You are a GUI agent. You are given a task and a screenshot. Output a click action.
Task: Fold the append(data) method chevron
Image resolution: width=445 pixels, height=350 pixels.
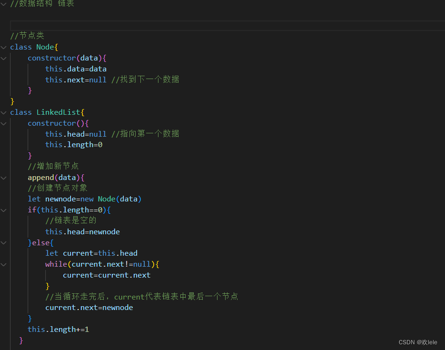point(4,178)
